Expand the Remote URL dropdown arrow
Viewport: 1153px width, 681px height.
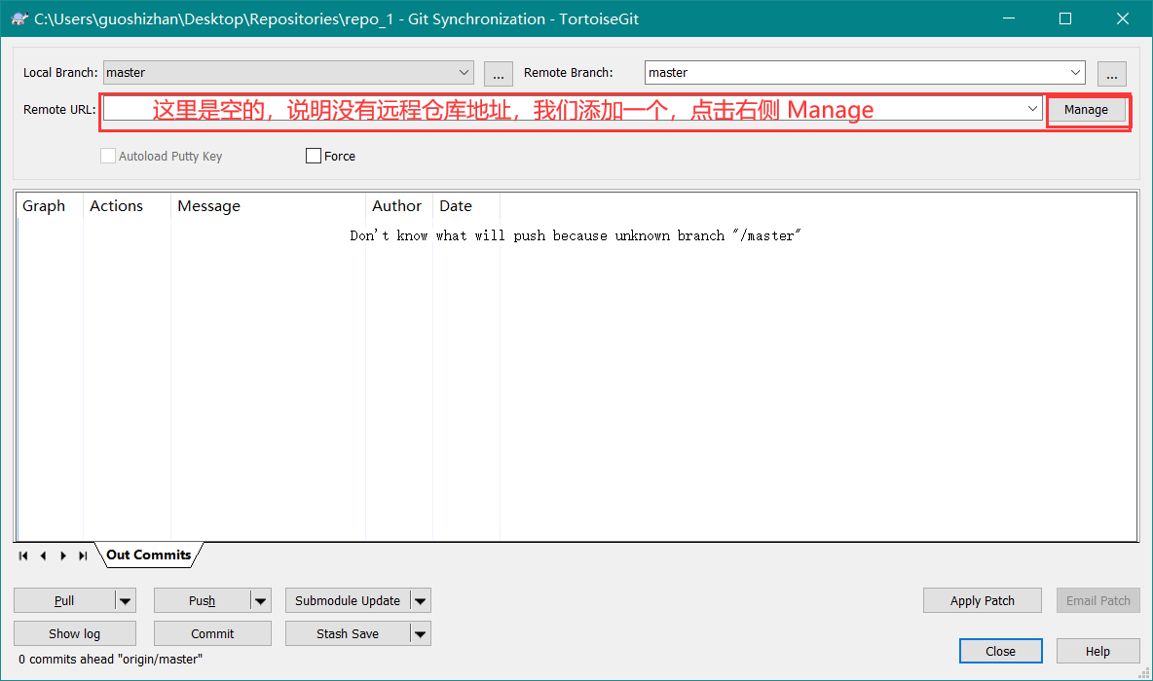(1033, 109)
